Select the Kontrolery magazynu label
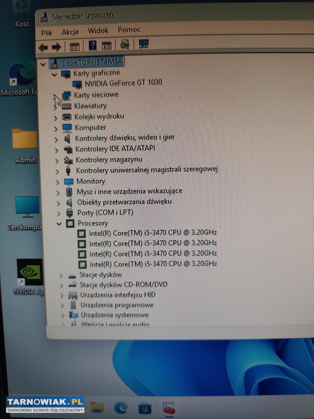Screen dimensions: 314x419 (x=109, y=160)
